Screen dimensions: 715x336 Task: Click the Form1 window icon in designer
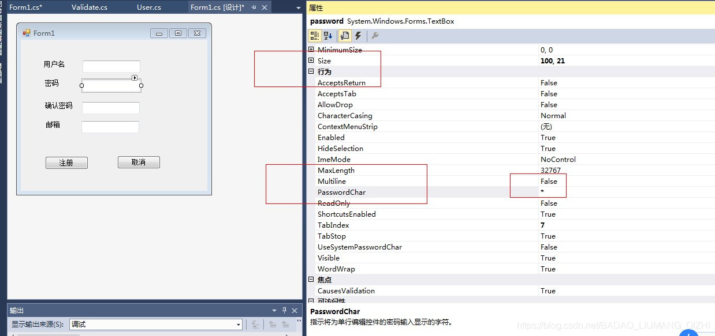pyautogui.click(x=27, y=33)
